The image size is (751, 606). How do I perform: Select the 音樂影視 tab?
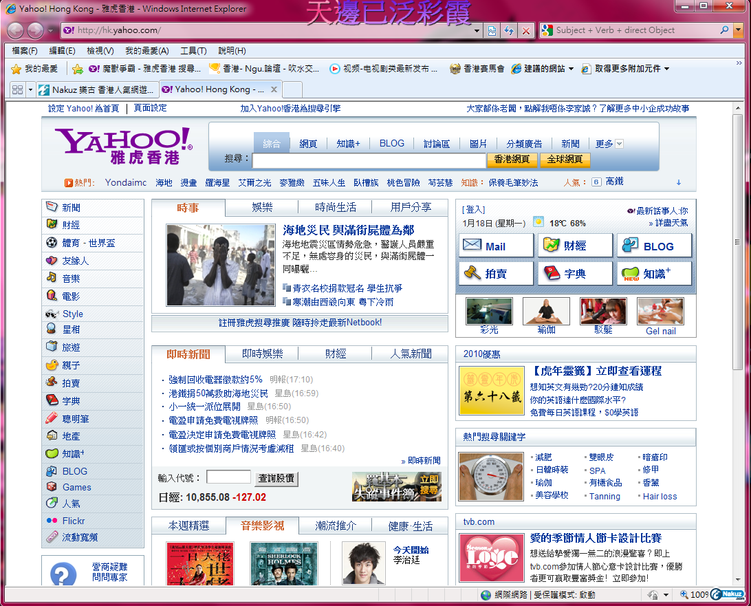[x=262, y=526]
